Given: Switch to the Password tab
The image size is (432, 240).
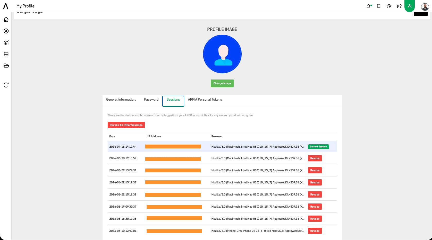Looking at the screenshot, I should click(x=151, y=100).
